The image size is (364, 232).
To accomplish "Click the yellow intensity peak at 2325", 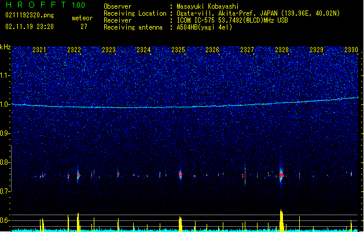I will pyautogui.click(x=180, y=224).
